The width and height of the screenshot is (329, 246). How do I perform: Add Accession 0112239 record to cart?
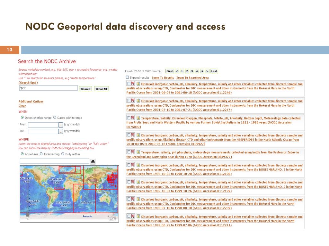(x=133, y=199)
